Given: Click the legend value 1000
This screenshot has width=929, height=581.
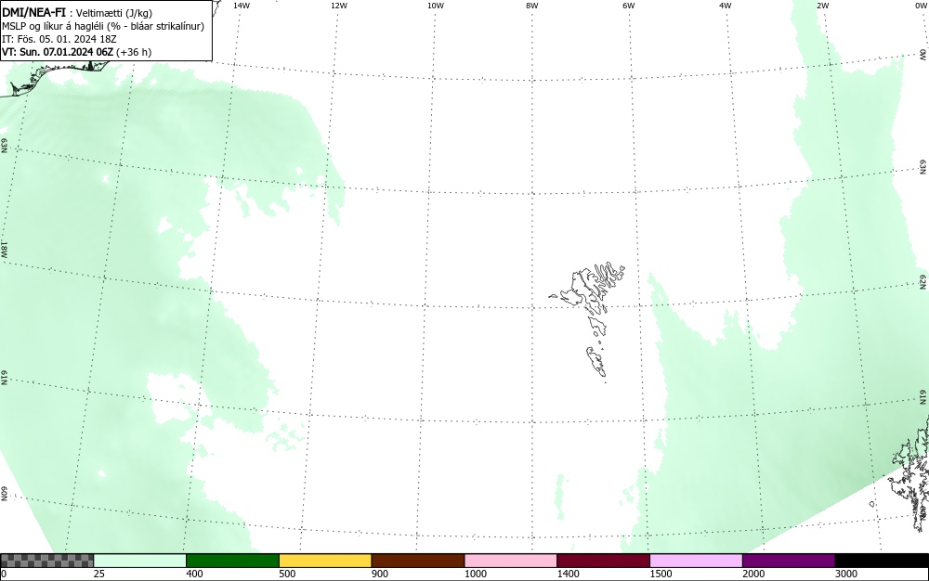Looking at the screenshot, I should click(475, 574).
